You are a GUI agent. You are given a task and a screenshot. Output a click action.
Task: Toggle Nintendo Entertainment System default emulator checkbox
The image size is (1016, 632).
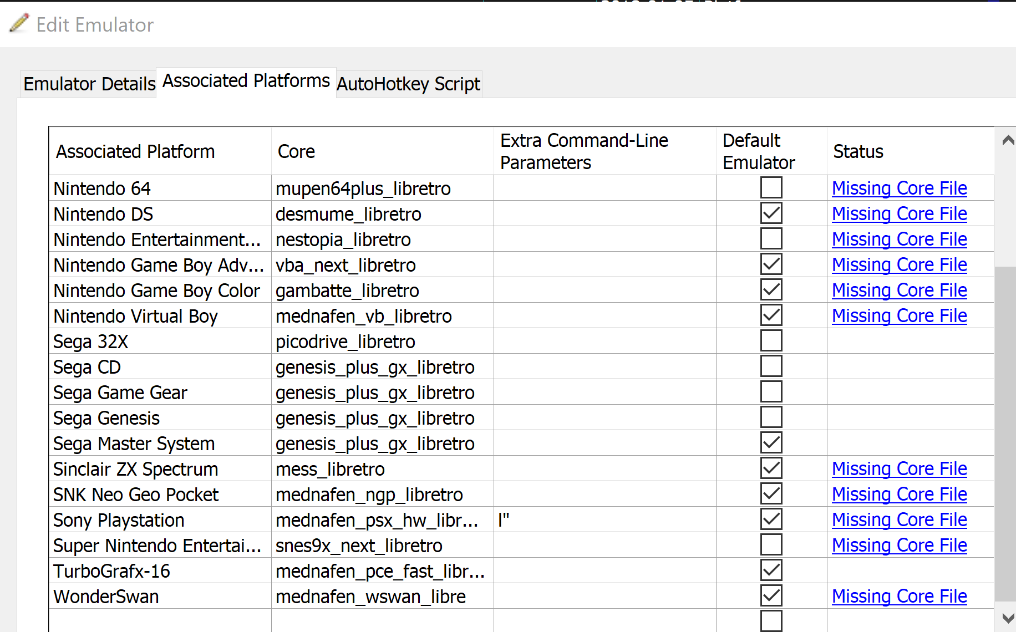pyautogui.click(x=771, y=239)
